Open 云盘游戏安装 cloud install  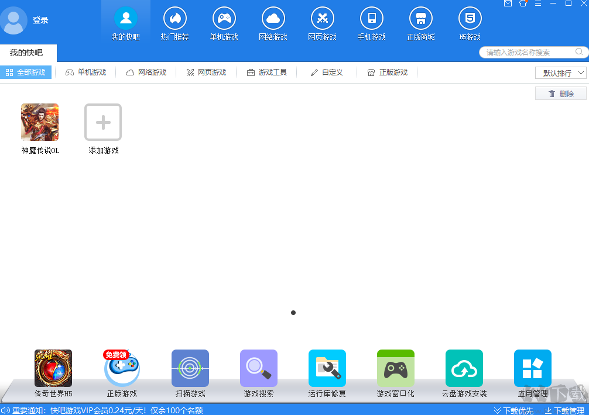464,368
